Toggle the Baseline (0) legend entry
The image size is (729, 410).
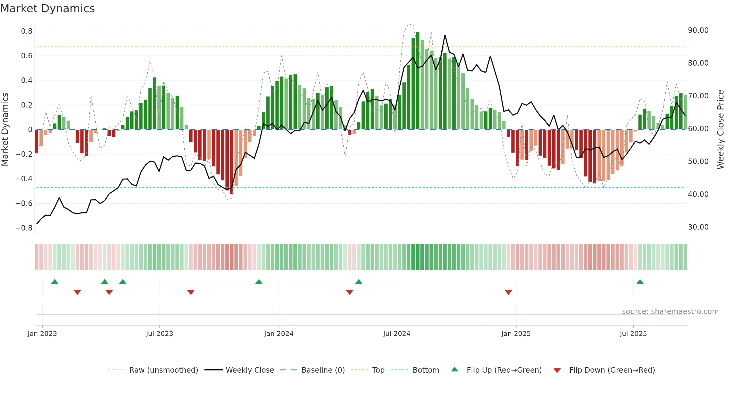point(313,370)
